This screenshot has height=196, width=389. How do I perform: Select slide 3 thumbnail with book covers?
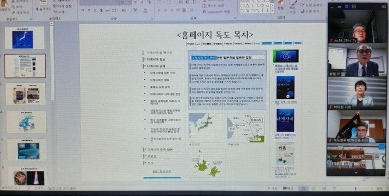[x=26, y=94]
